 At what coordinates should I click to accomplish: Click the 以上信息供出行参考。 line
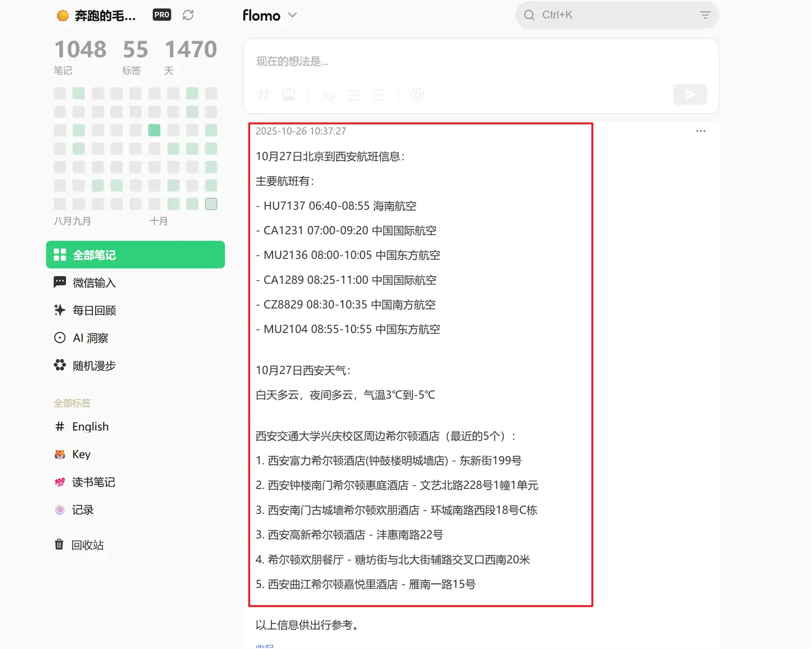pos(309,625)
